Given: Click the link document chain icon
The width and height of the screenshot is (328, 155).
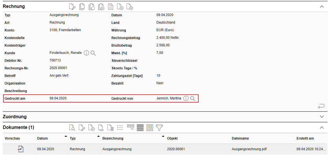Looking at the screenshot, I should 101,127.
